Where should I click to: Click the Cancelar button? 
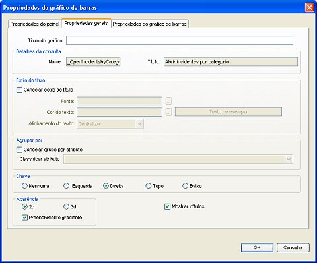coord(293,248)
